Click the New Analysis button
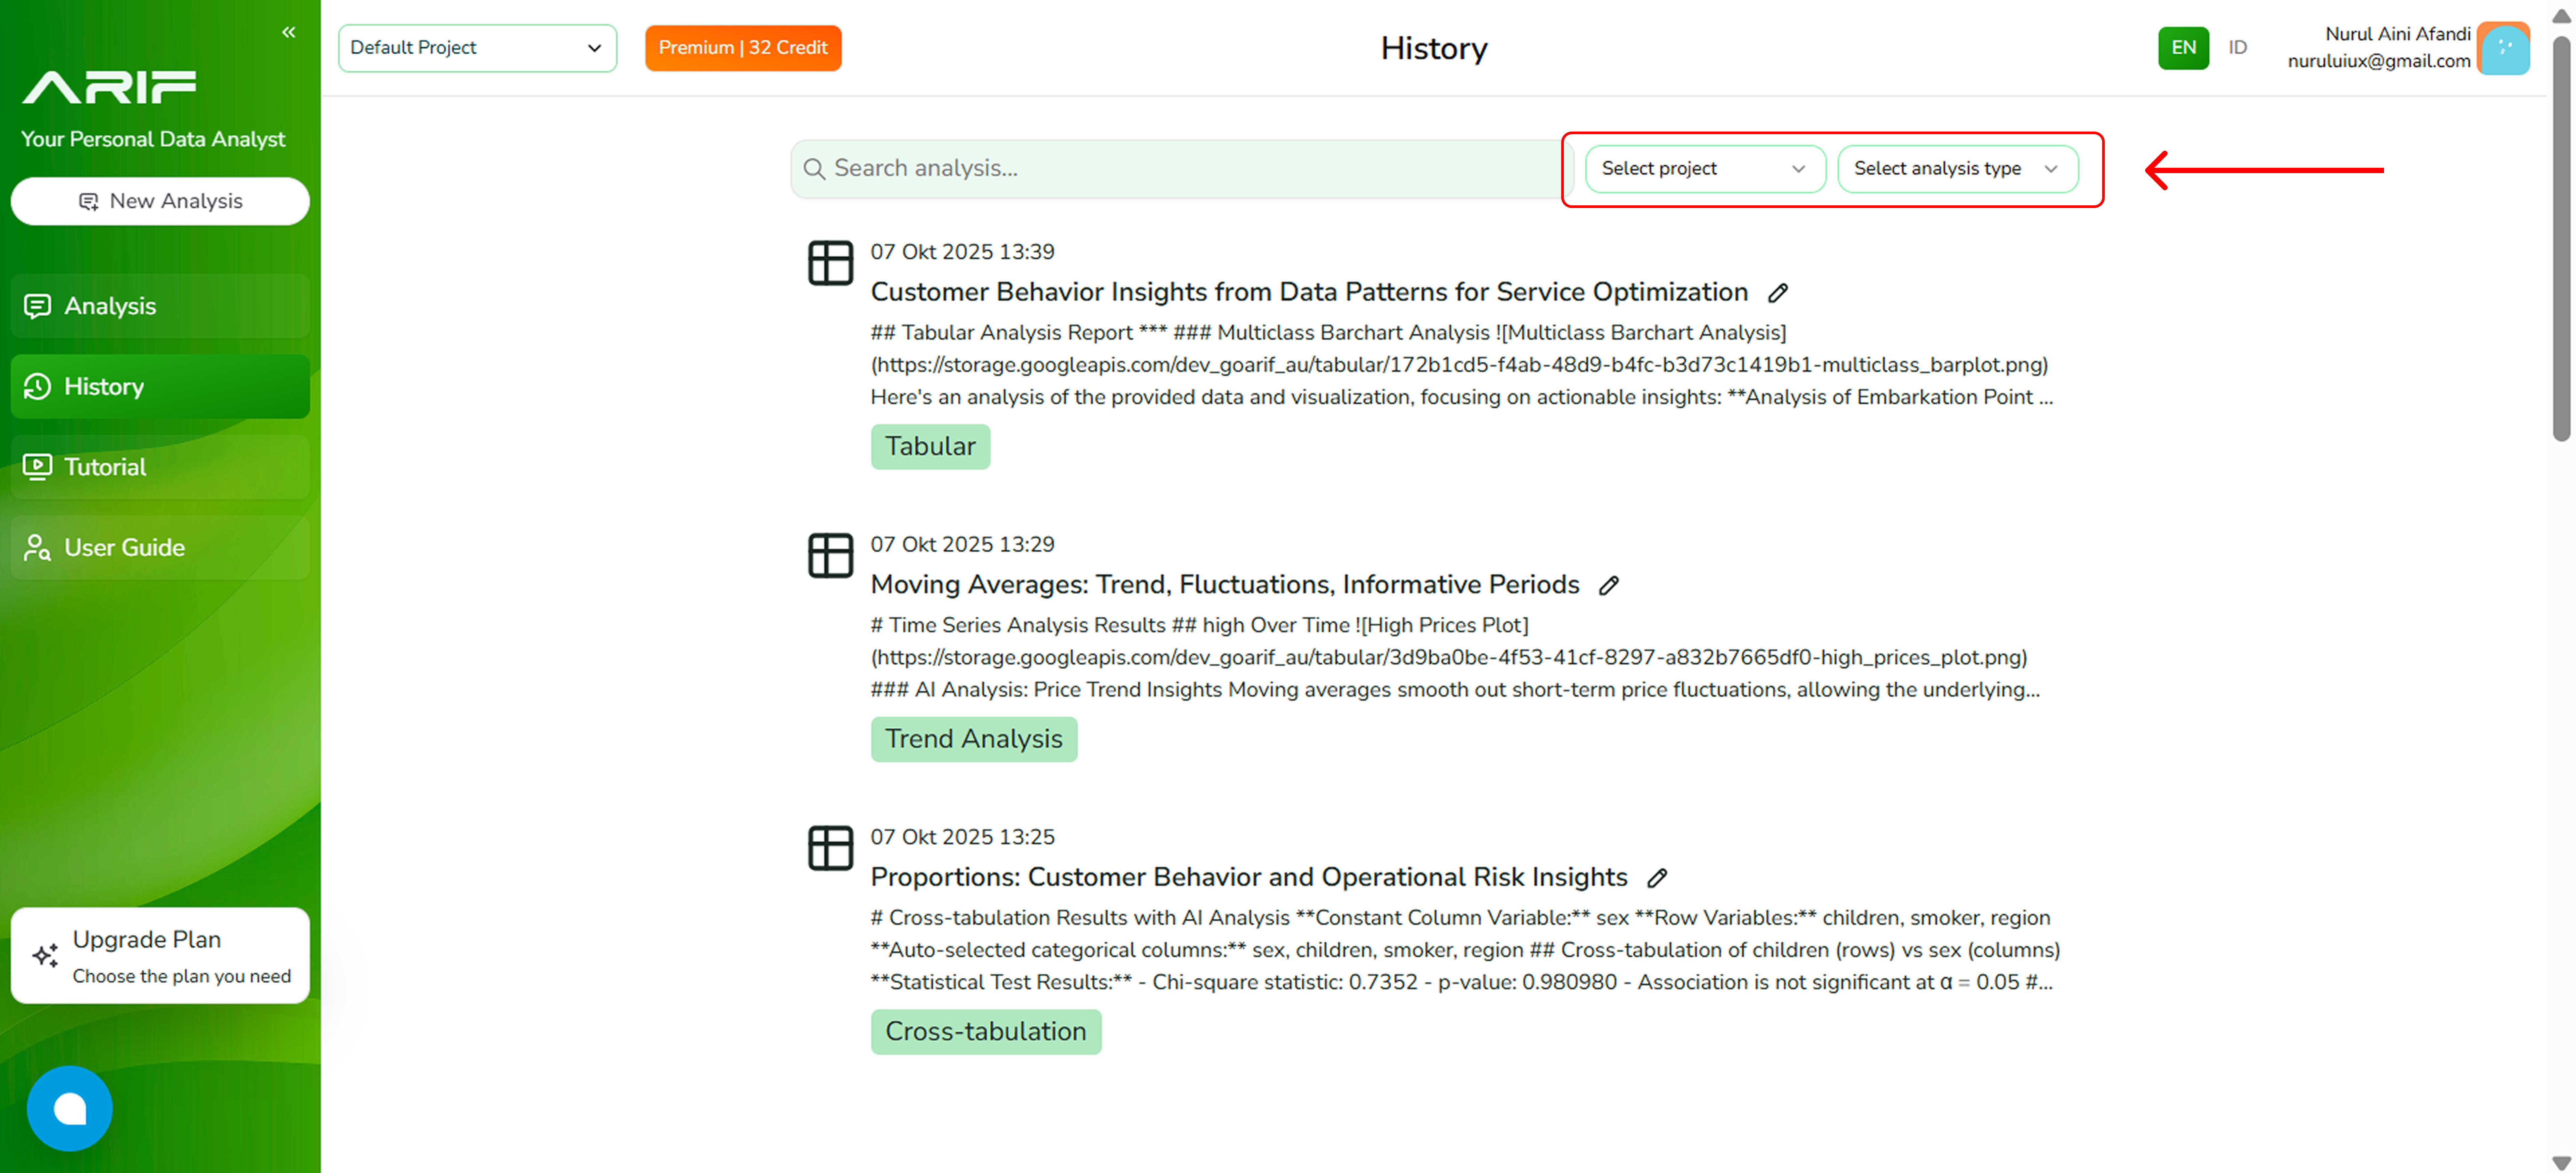2576x1173 pixels. pyautogui.click(x=160, y=201)
